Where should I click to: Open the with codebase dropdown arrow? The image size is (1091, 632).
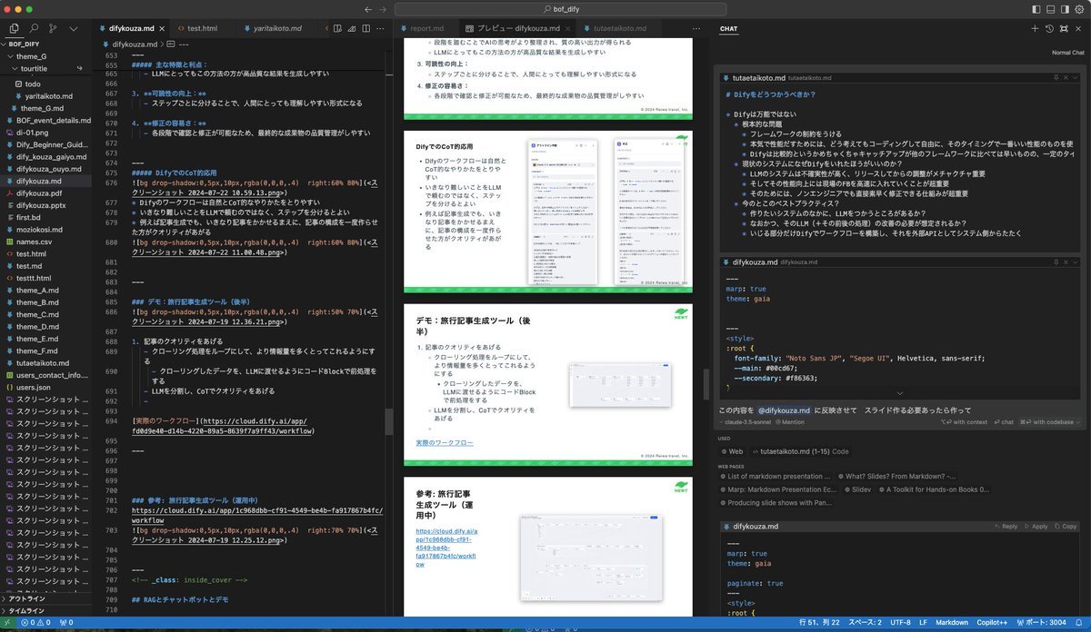tap(1079, 422)
